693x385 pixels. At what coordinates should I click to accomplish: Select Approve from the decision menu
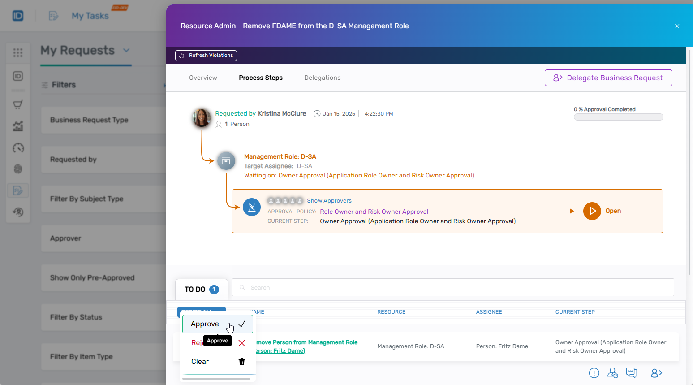pos(205,324)
